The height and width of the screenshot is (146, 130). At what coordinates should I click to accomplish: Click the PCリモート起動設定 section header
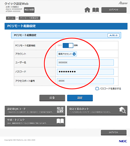(x=66, y=35)
